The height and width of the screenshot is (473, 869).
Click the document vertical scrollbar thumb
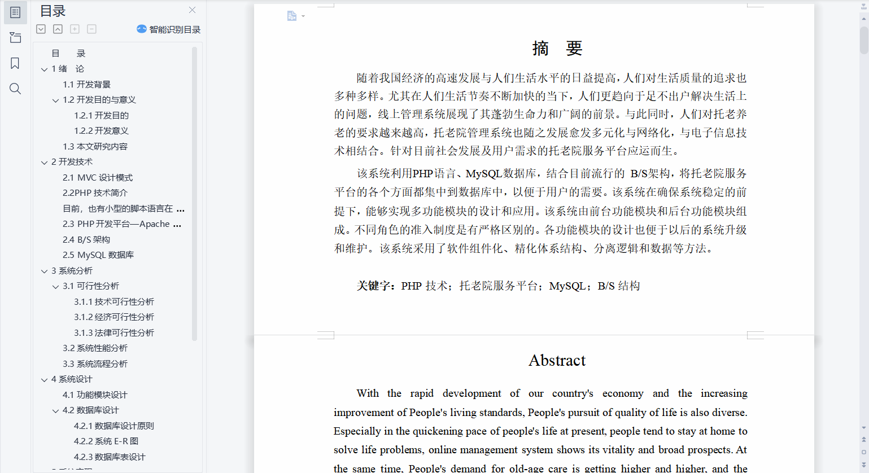(x=864, y=40)
